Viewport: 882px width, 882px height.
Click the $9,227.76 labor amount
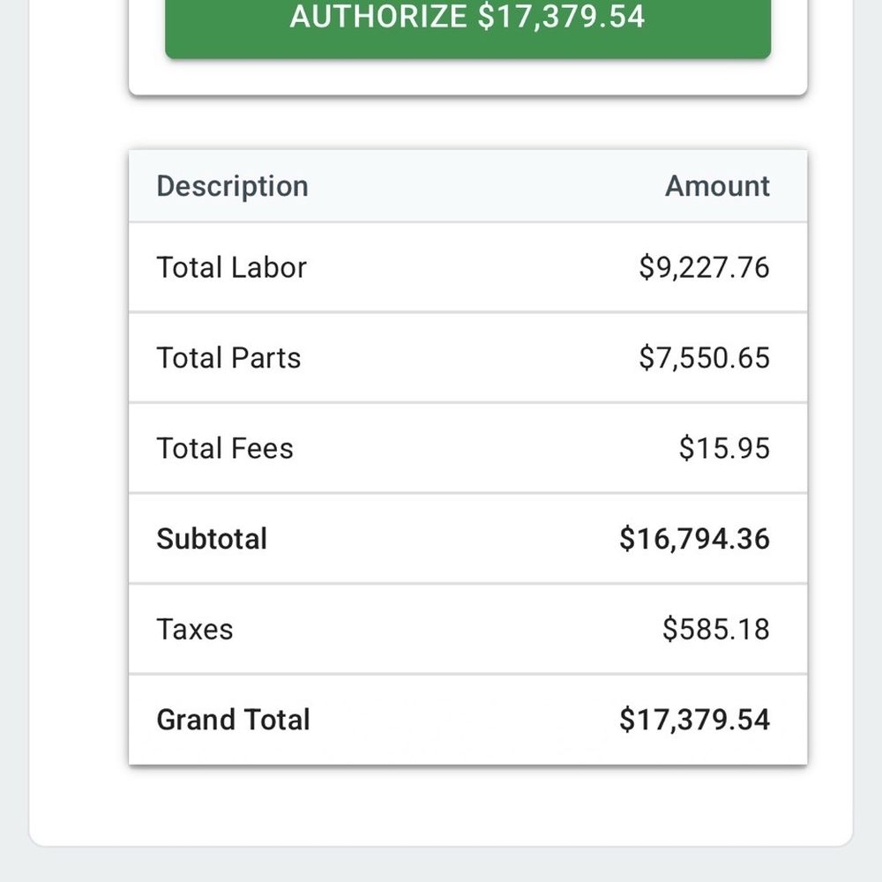point(704,267)
